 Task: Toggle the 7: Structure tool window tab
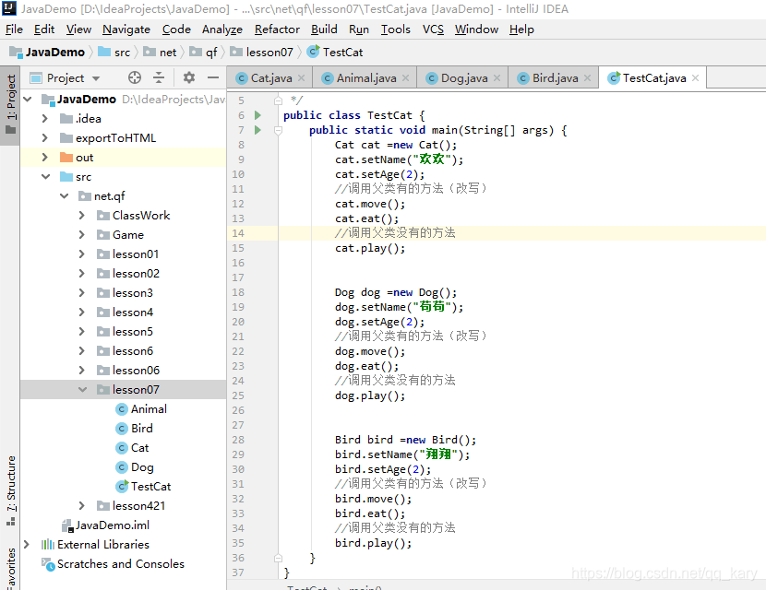pos(10,490)
